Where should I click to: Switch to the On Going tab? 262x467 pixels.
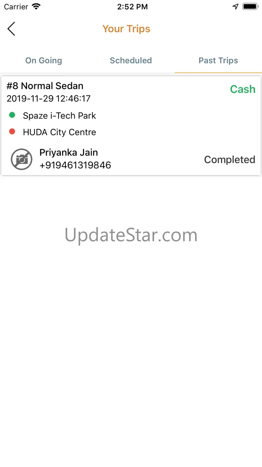(x=44, y=61)
